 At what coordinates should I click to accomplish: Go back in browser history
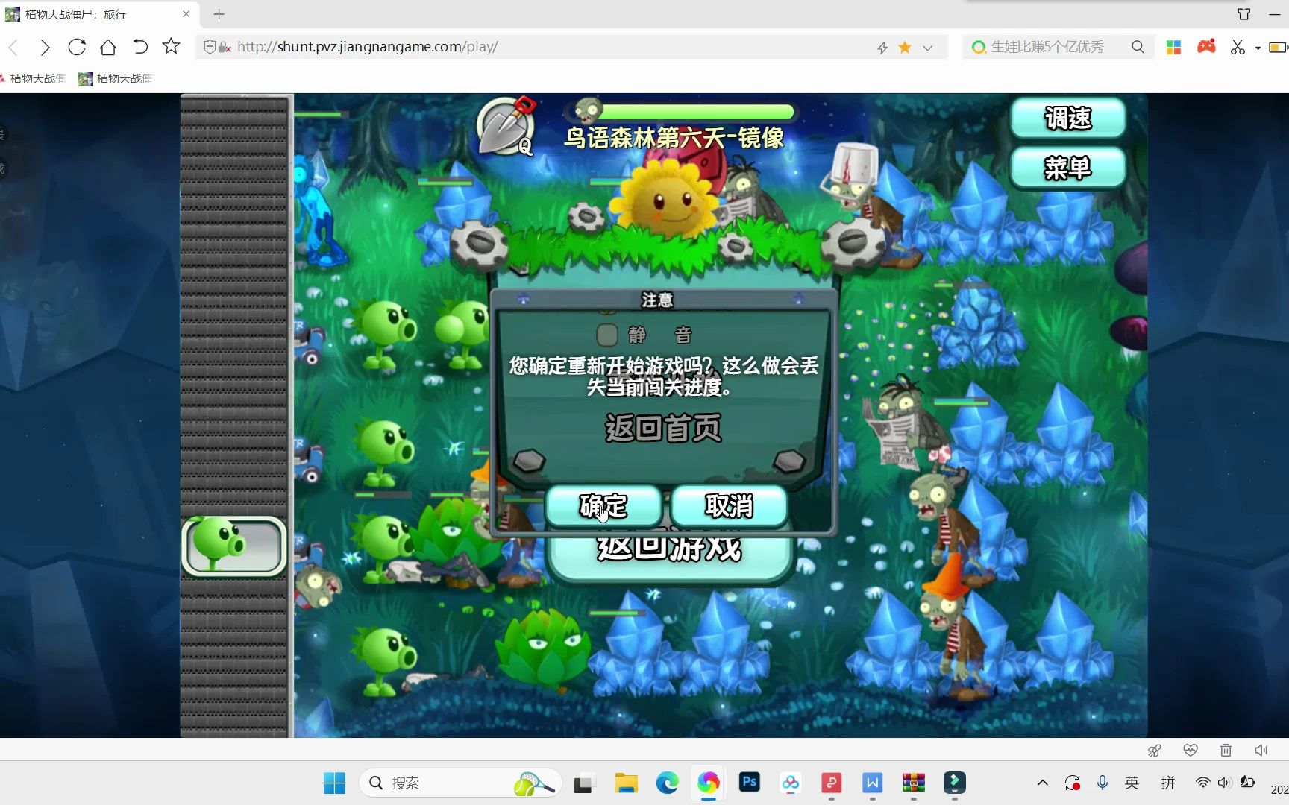pyautogui.click(x=13, y=47)
